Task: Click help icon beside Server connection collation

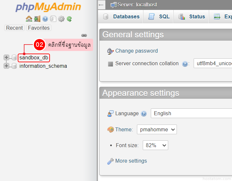Action: (x=185, y=64)
